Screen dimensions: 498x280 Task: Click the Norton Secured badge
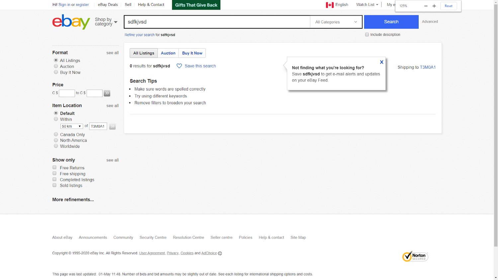pos(415,256)
